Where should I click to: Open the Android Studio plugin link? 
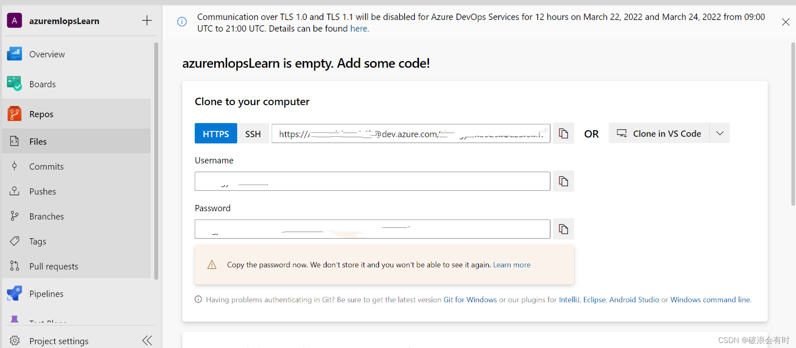[x=634, y=300]
